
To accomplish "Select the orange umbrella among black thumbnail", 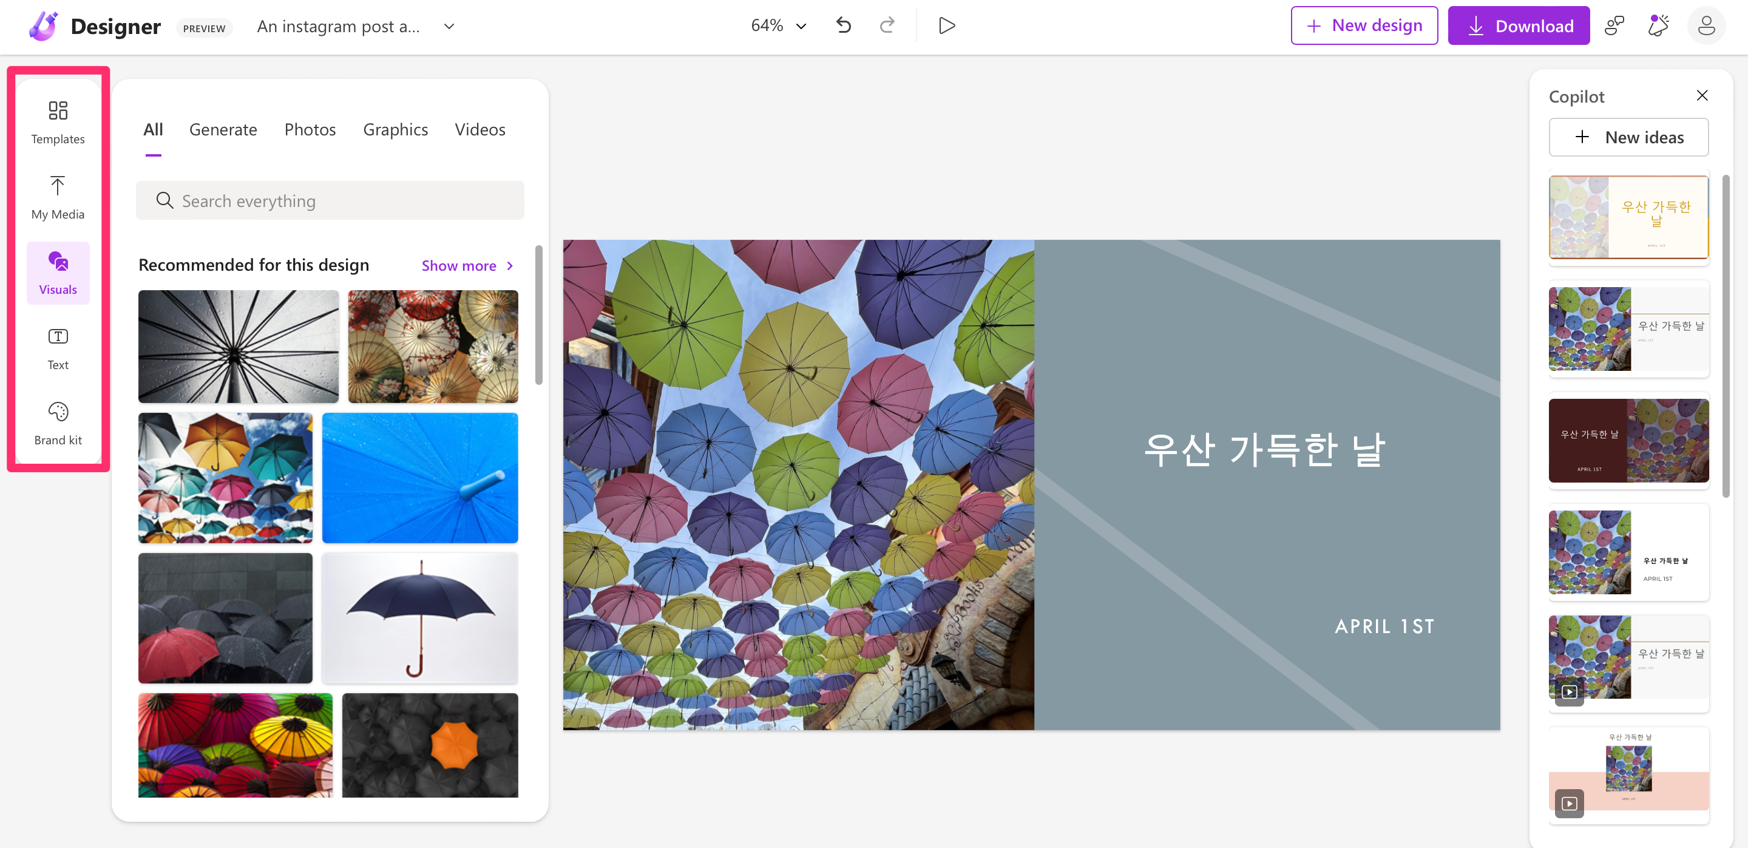I will click(x=430, y=744).
